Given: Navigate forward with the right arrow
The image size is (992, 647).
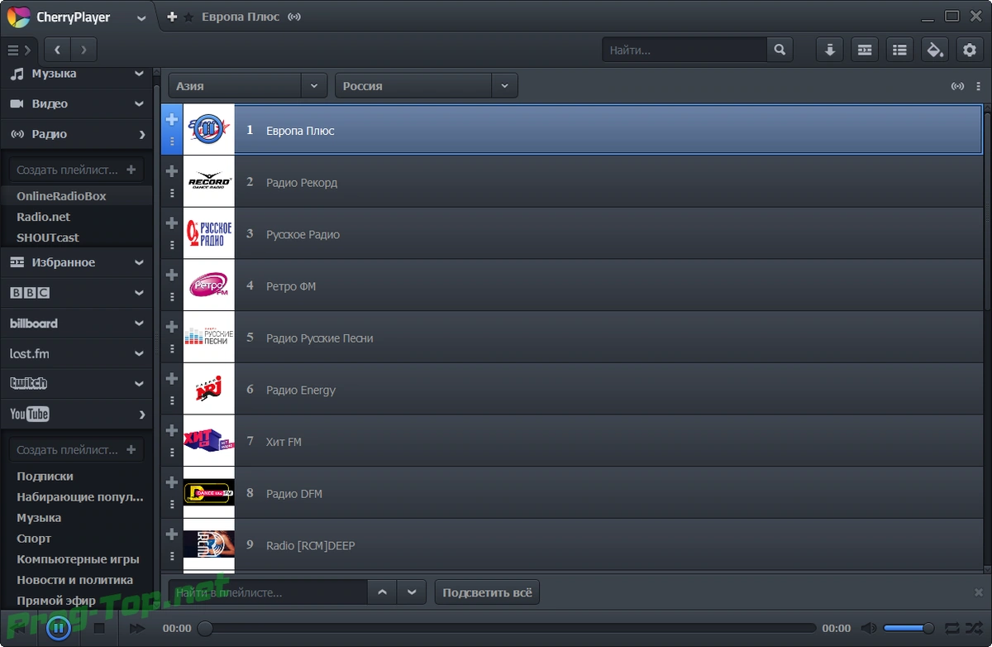Looking at the screenshot, I should [x=83, y=50].
